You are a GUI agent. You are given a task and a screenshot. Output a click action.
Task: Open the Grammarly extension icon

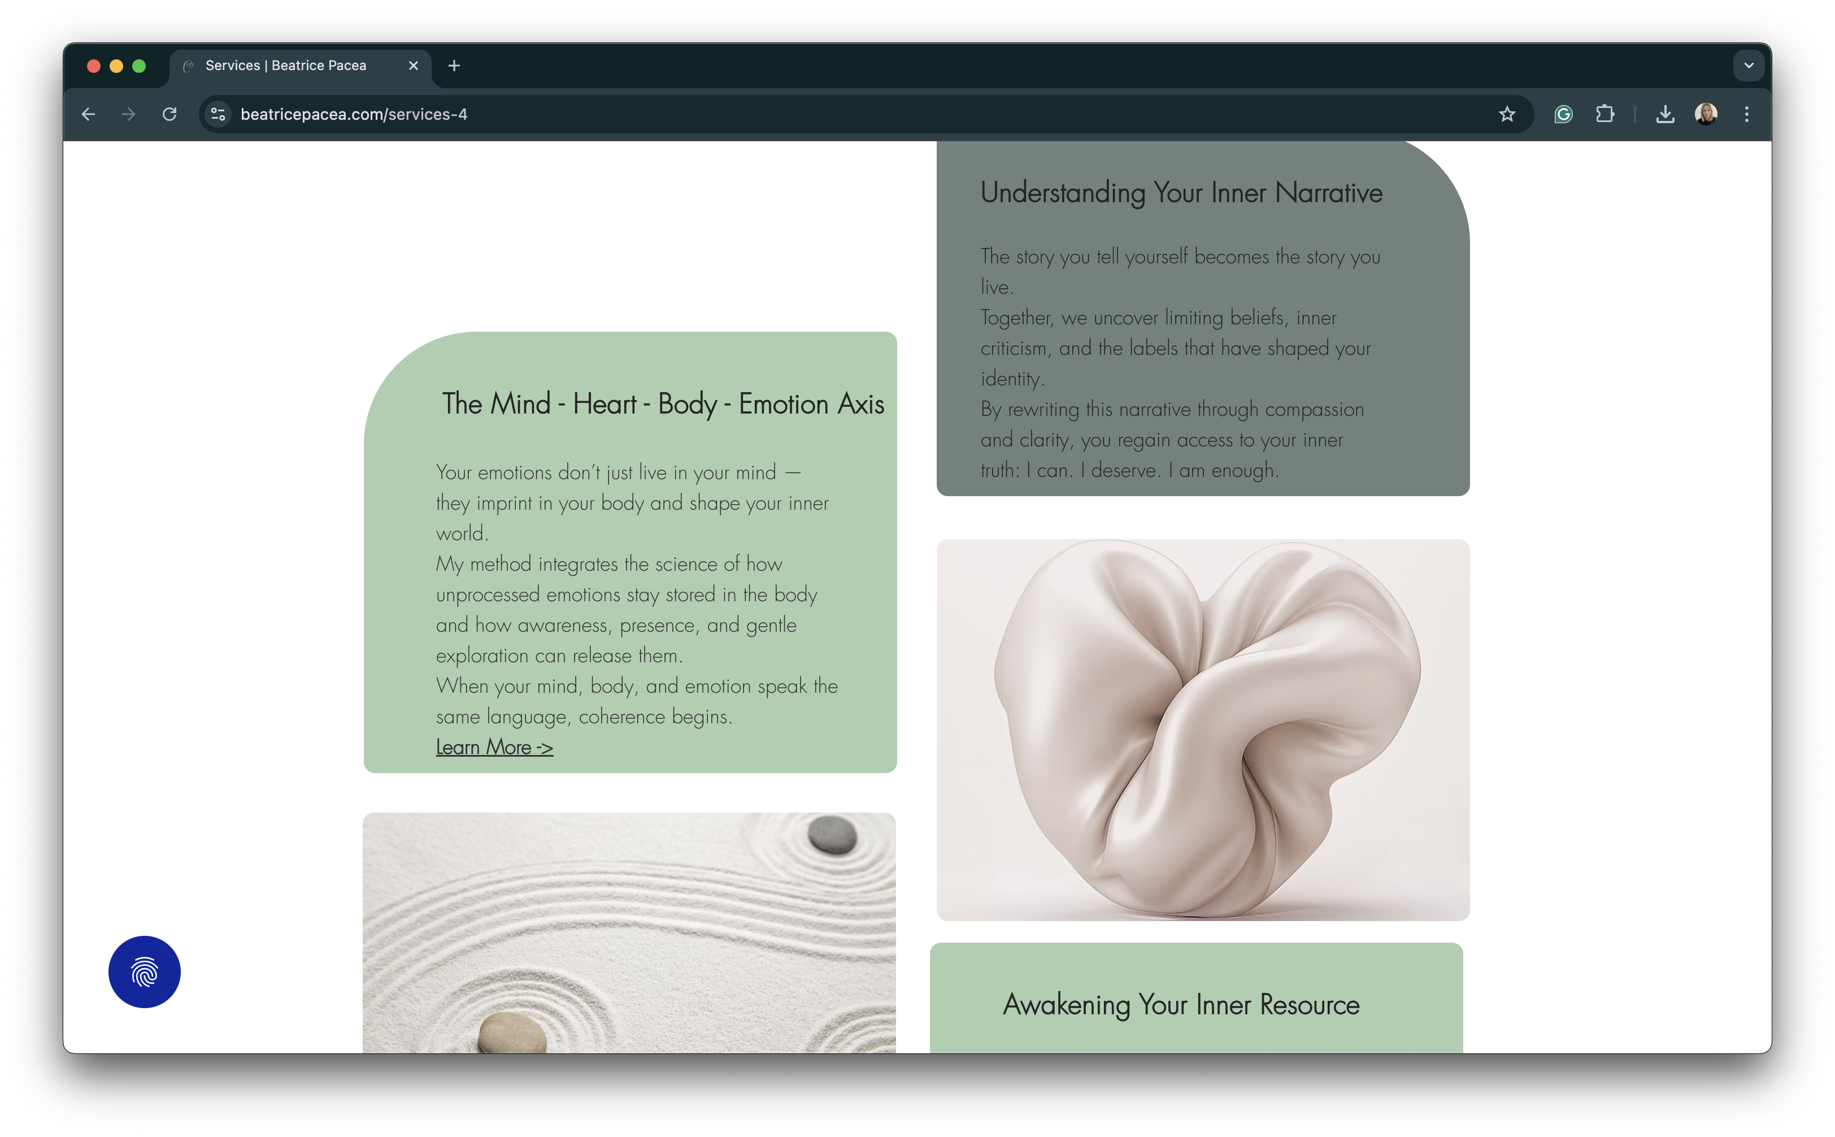[x=1563, y=114]
